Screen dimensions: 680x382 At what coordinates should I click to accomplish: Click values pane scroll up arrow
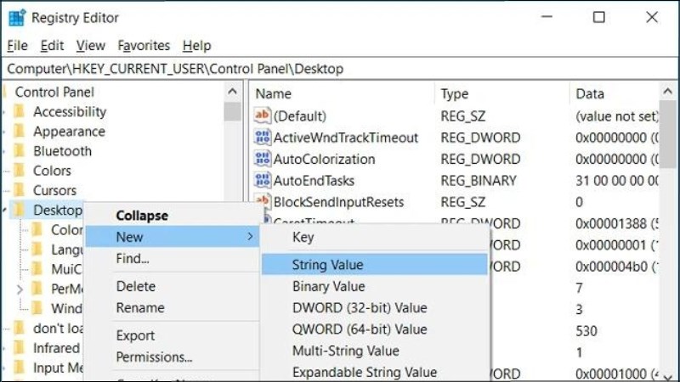tap(668, 92)
